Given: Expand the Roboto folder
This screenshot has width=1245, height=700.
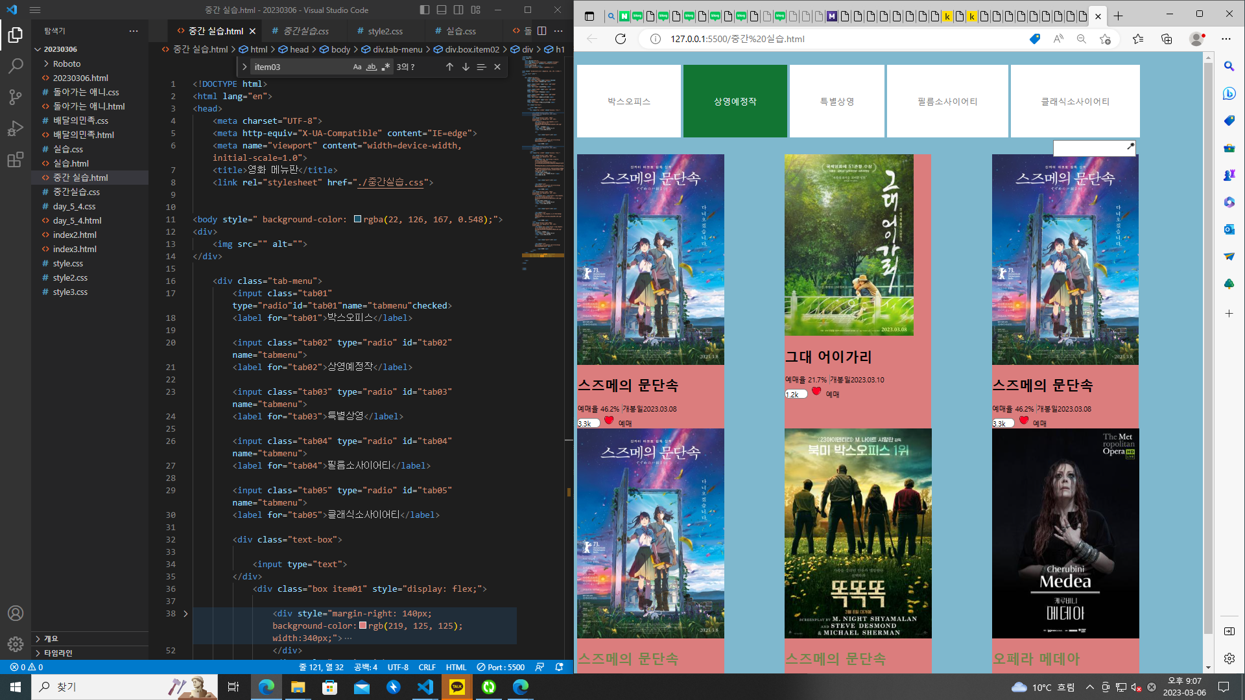Looking at the screenshot, I should pyautogui.click(x=67, y=64).
